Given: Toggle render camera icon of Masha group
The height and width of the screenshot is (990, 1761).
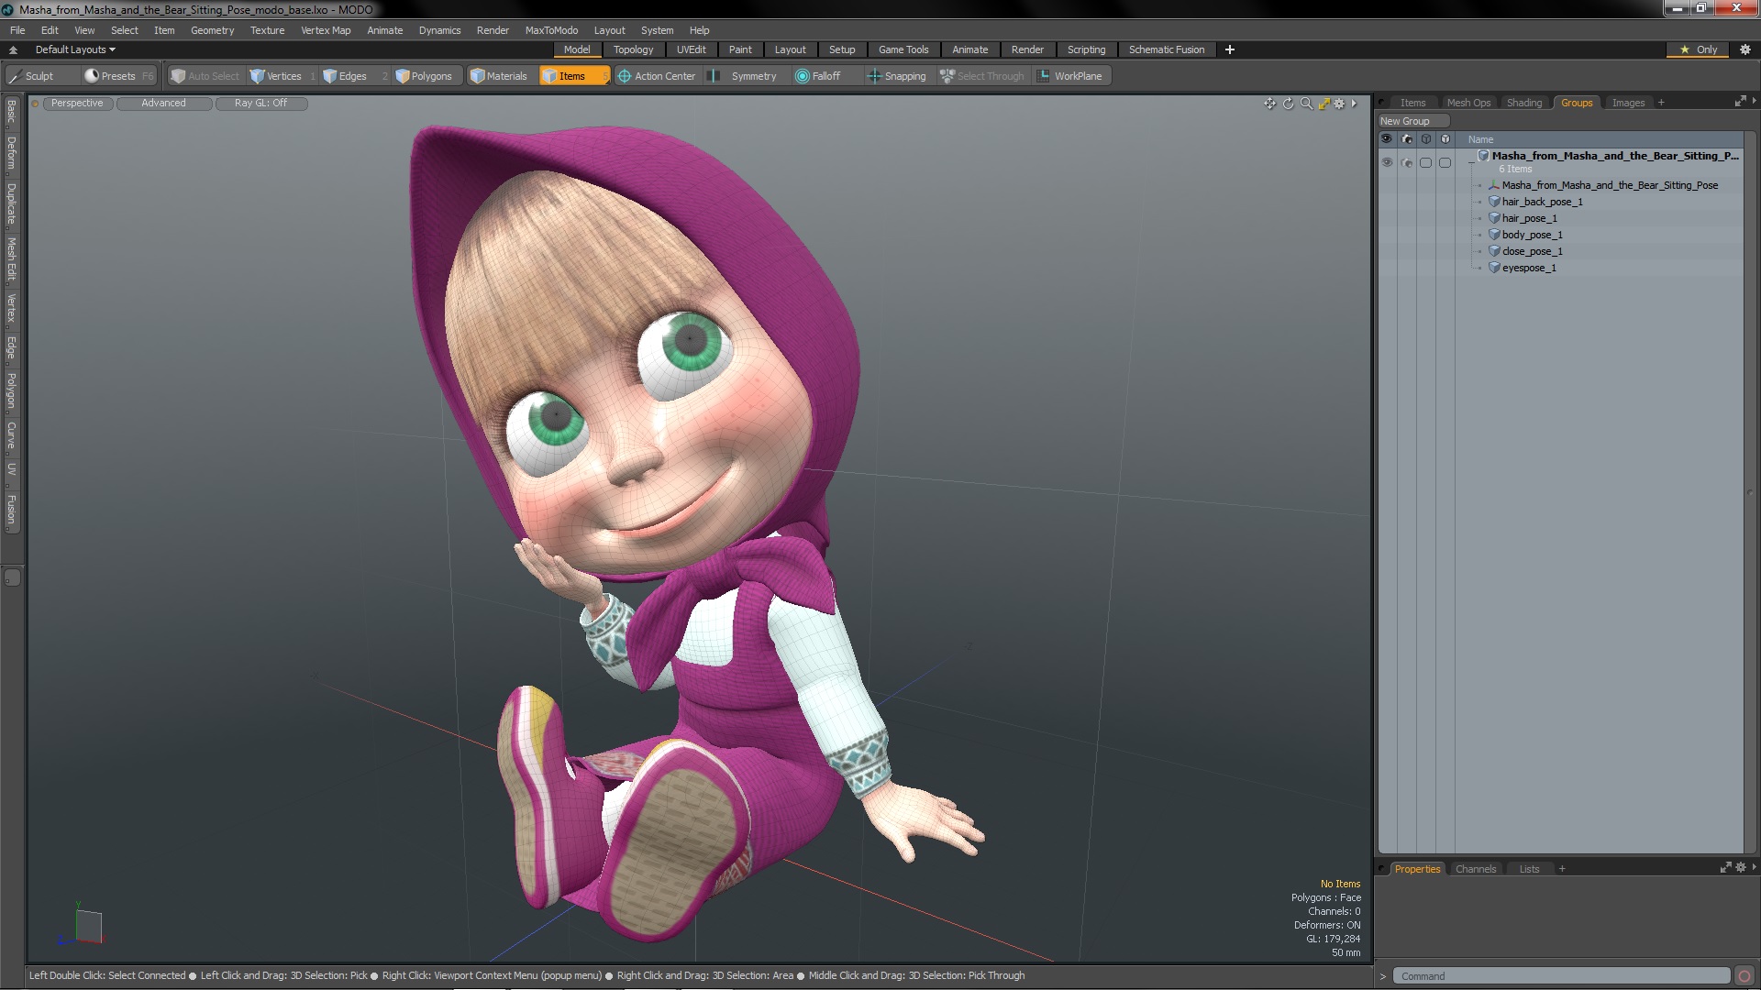Looking at the screenshot, I should coord(1407,162).
